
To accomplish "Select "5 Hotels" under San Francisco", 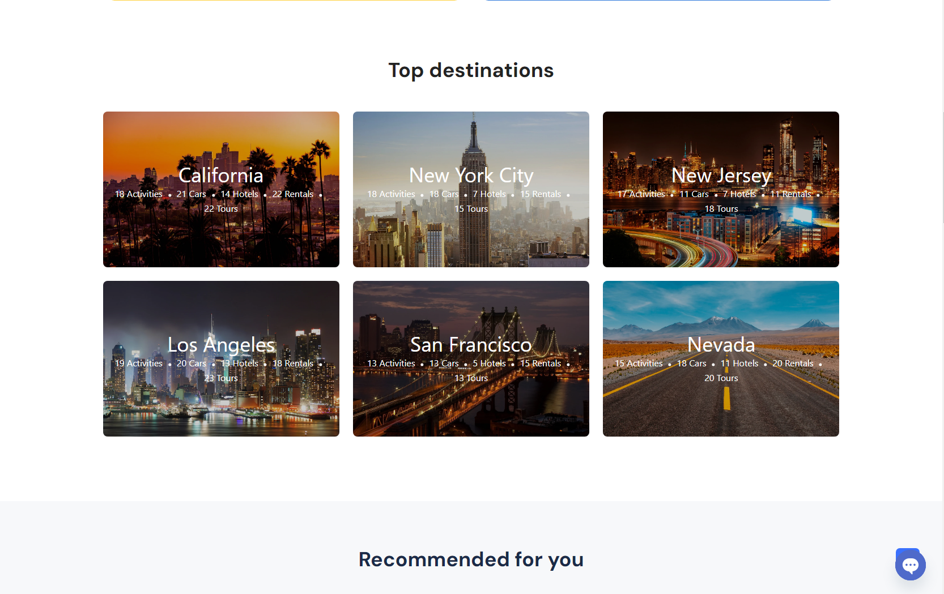I will pyautogui.click(x=489, y=364).
